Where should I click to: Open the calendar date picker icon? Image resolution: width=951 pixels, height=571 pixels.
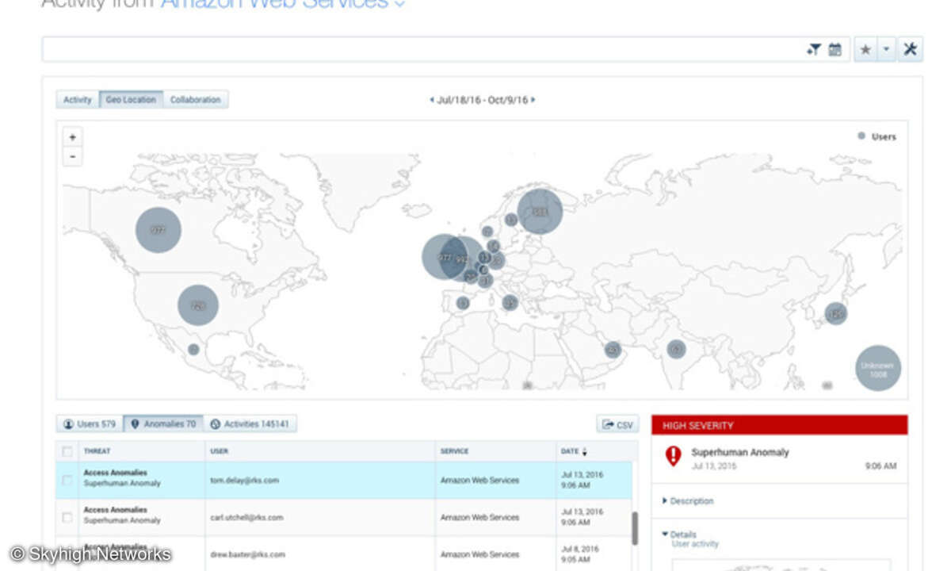click(835, 50)
